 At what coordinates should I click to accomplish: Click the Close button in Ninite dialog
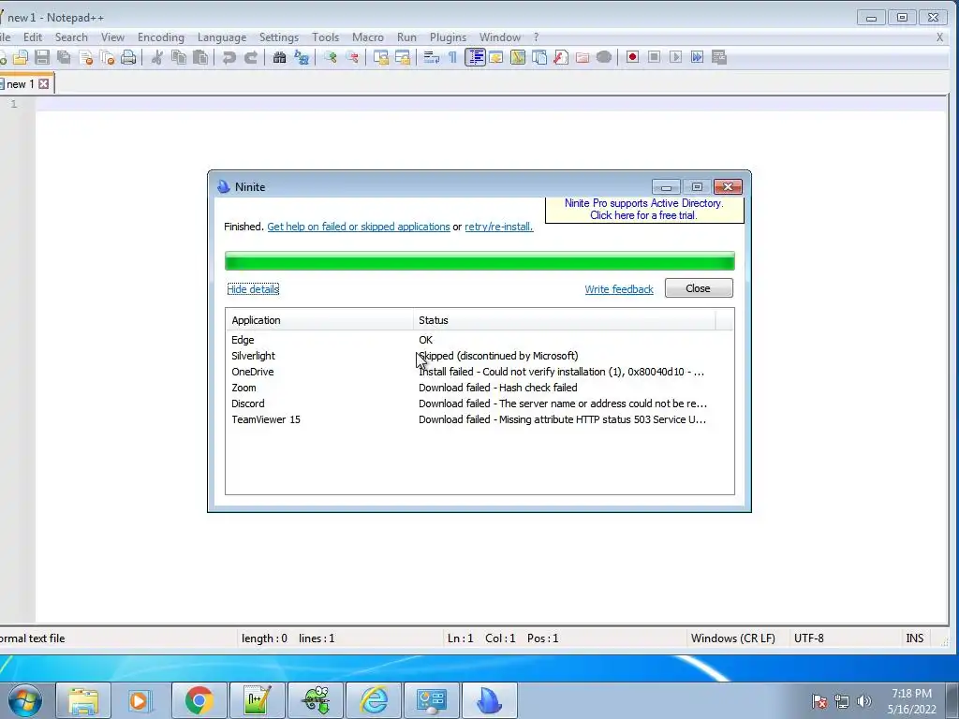[699, 288]
